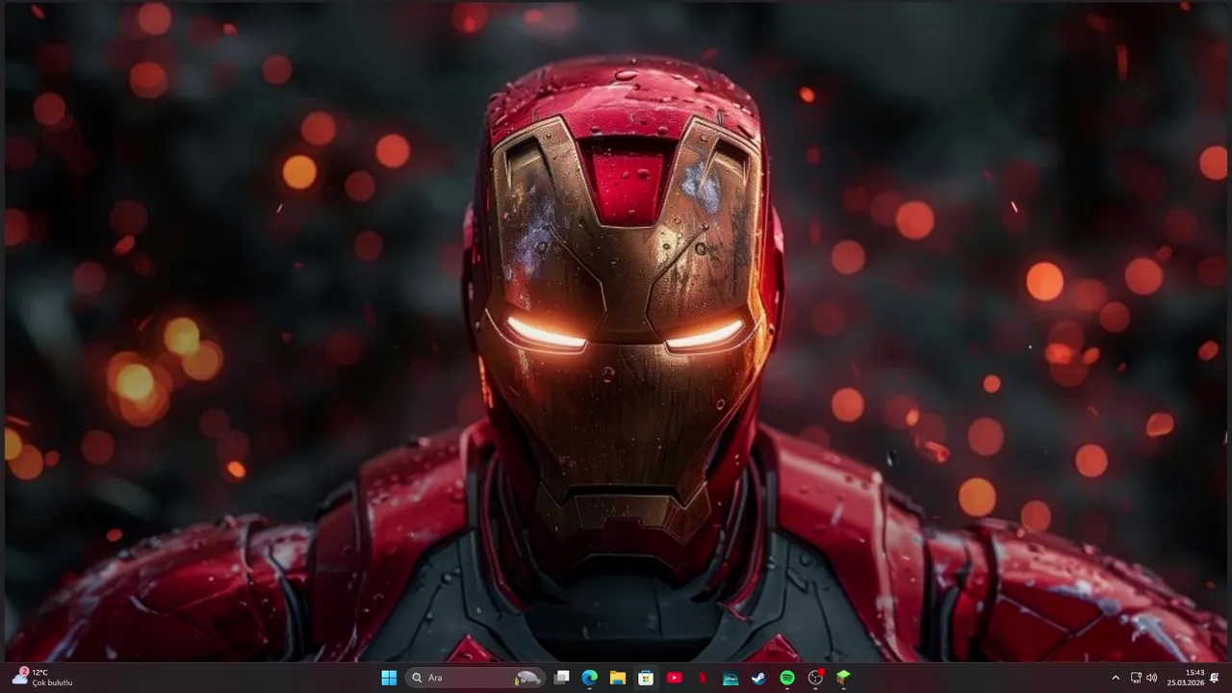
Task: Open the Windows Start menu
Action: click(x=389, y=678)
